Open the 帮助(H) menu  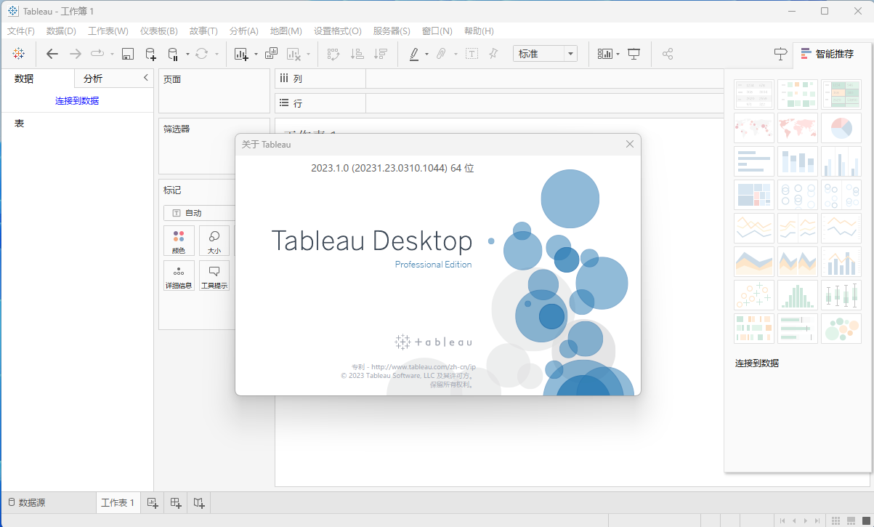coord(479,31)
